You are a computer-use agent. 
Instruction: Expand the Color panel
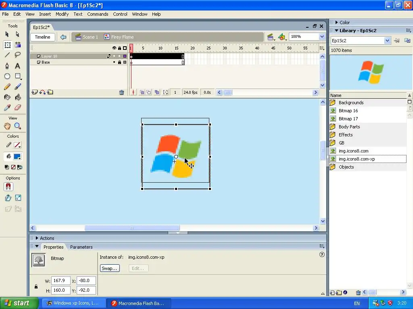click(337, 23)
